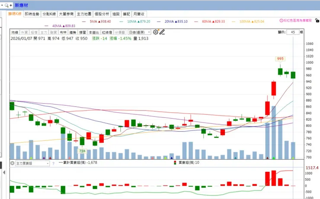Click the 5MA legend line swatch
The width and height of the screenshot is (320, 199).
pos(84,22)
